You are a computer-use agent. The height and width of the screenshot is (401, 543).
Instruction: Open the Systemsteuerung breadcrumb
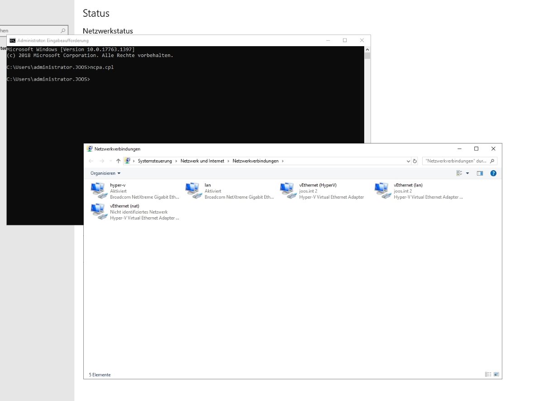pyautogui.click(x=156, y=161)
